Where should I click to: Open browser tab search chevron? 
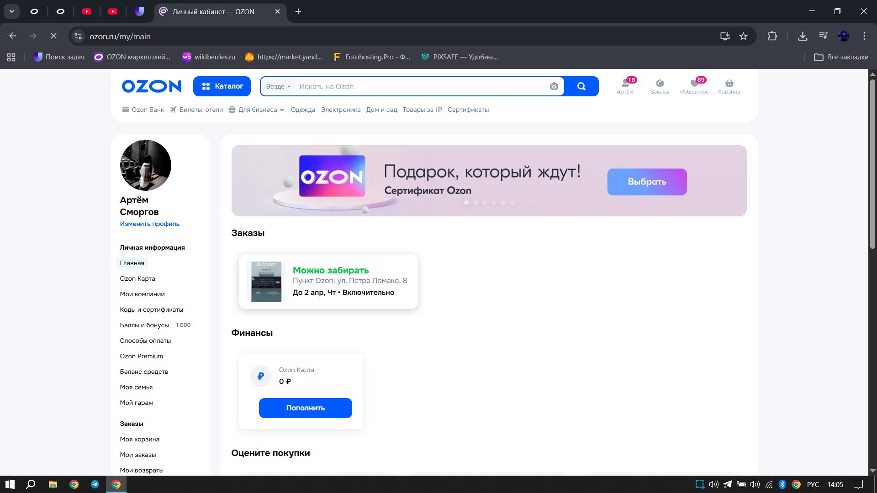pyautogui.click(x=12, y=11)
